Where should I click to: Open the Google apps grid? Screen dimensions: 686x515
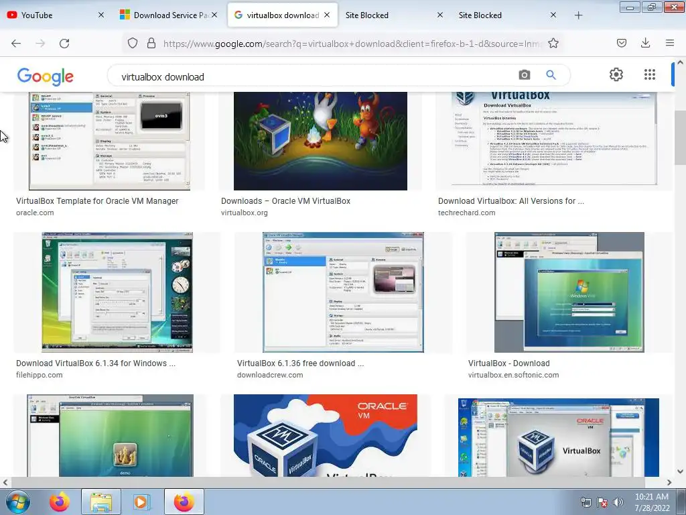pyautogui.click(x=650, y=75)
